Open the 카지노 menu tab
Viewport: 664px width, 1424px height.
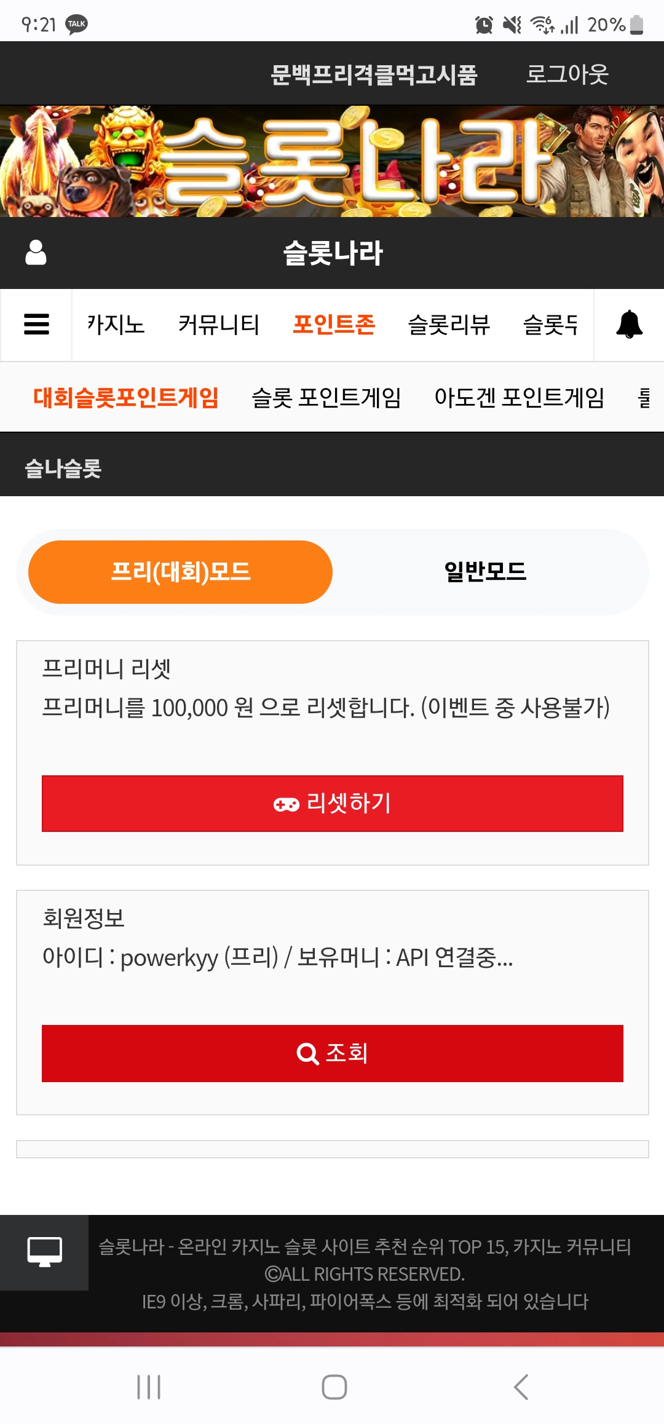click(x=116, y=325)
